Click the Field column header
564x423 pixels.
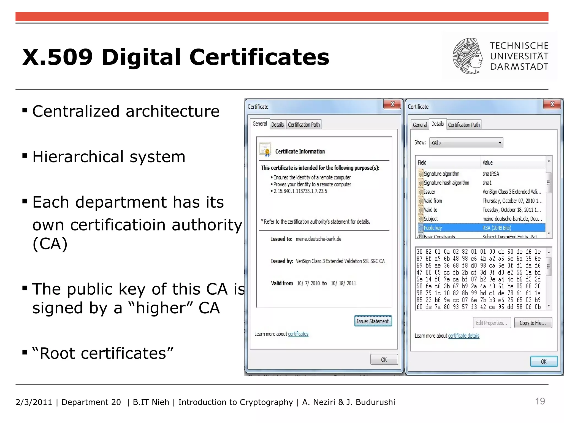point(448,162)
